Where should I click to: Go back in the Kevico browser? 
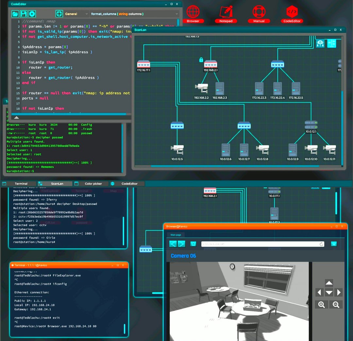pyautogui.click(x=173, y=244)
